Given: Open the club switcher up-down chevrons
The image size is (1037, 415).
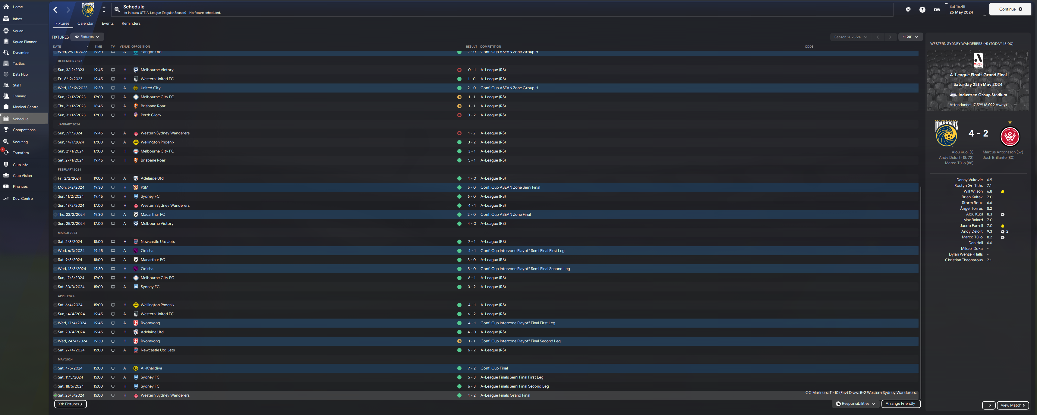Looking at the screenshot, I should 104,9.
